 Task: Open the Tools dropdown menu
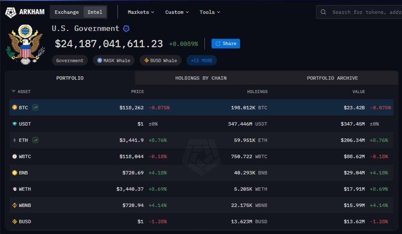[210, 12]
